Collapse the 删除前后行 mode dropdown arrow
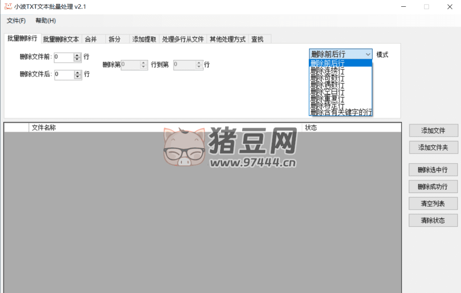The image size is (461, 293). [368, 54]
